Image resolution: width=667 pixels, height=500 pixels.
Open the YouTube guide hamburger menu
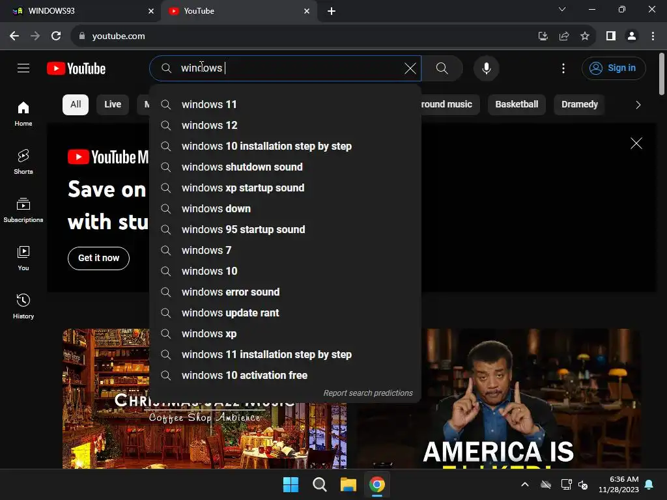point(23,68)
